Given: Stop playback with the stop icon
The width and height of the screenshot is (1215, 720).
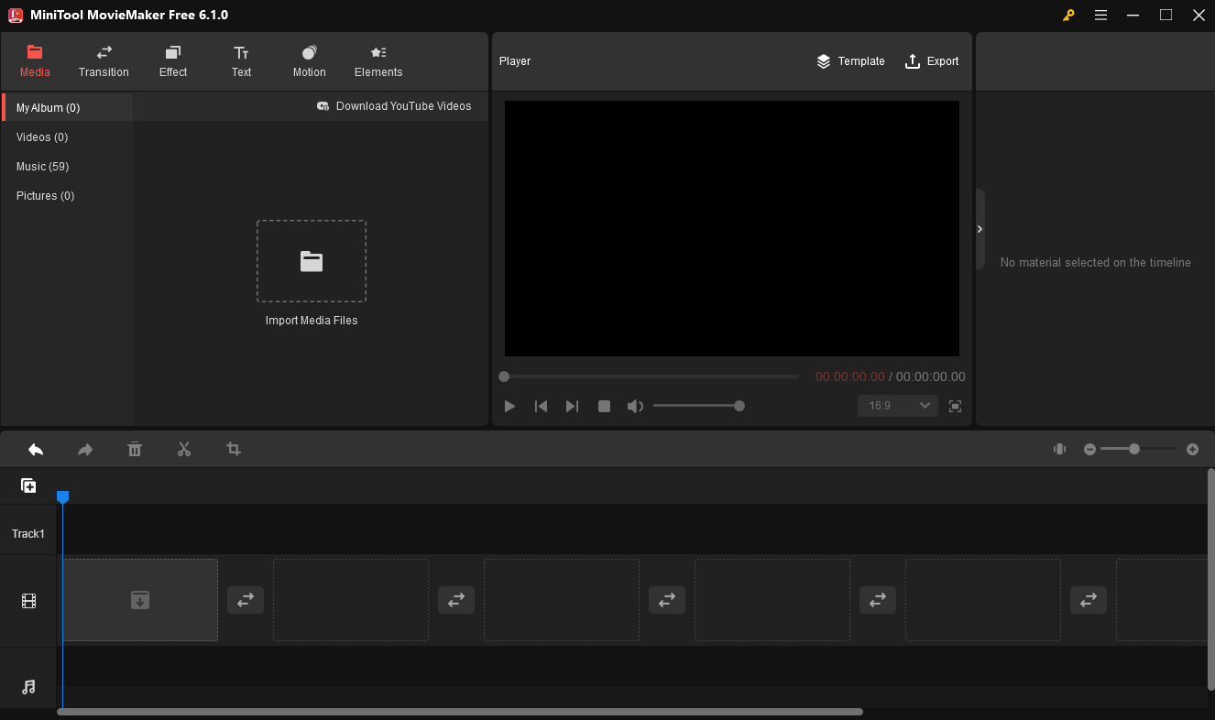Looking at the screenshot, I should 604,406.
